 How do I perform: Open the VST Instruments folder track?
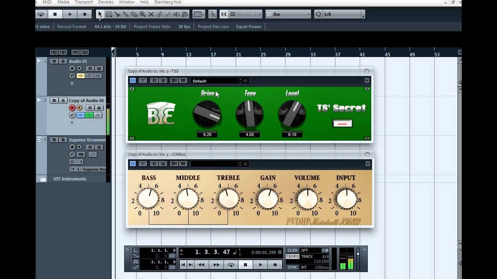click(43, 179)
